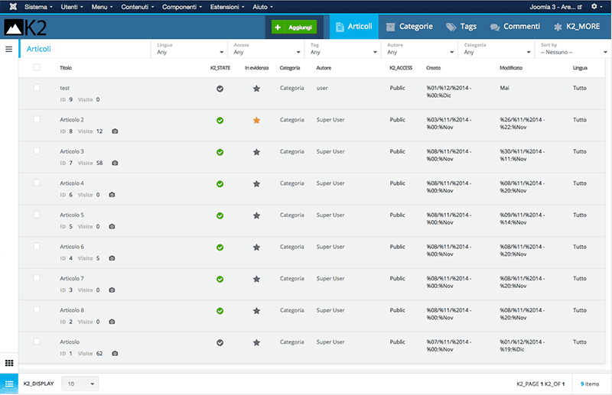Open the Articolo 8 title link
Image resolution: width=612 pixels, height=395 pixels.
click(x=72, y=310)
